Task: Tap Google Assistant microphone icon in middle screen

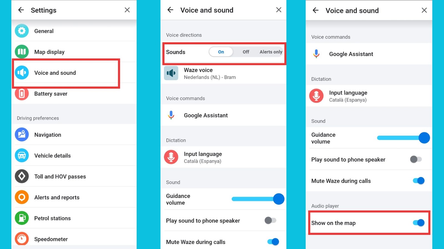Action: (171, 115)
